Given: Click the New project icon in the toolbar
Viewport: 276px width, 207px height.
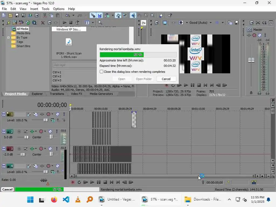Looking at the screenshot, I should tap(4, 15).
